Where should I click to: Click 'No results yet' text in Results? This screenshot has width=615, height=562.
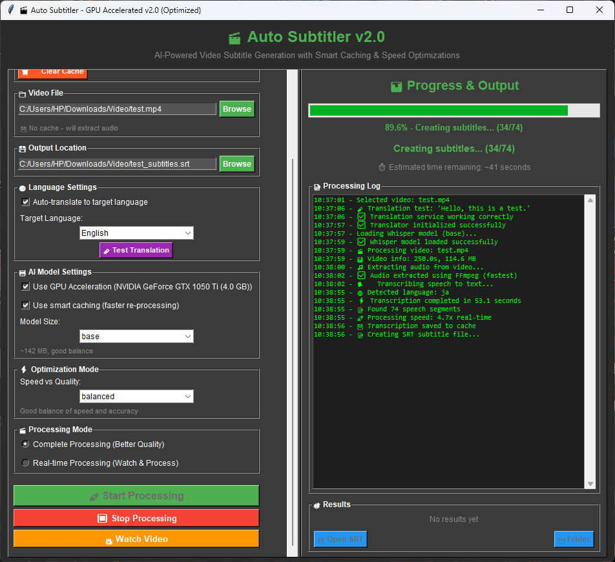[x=453, y=519]
